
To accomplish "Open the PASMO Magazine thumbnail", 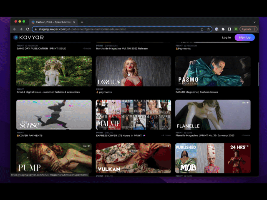I will pyautogui.click(x=213, y=71).
